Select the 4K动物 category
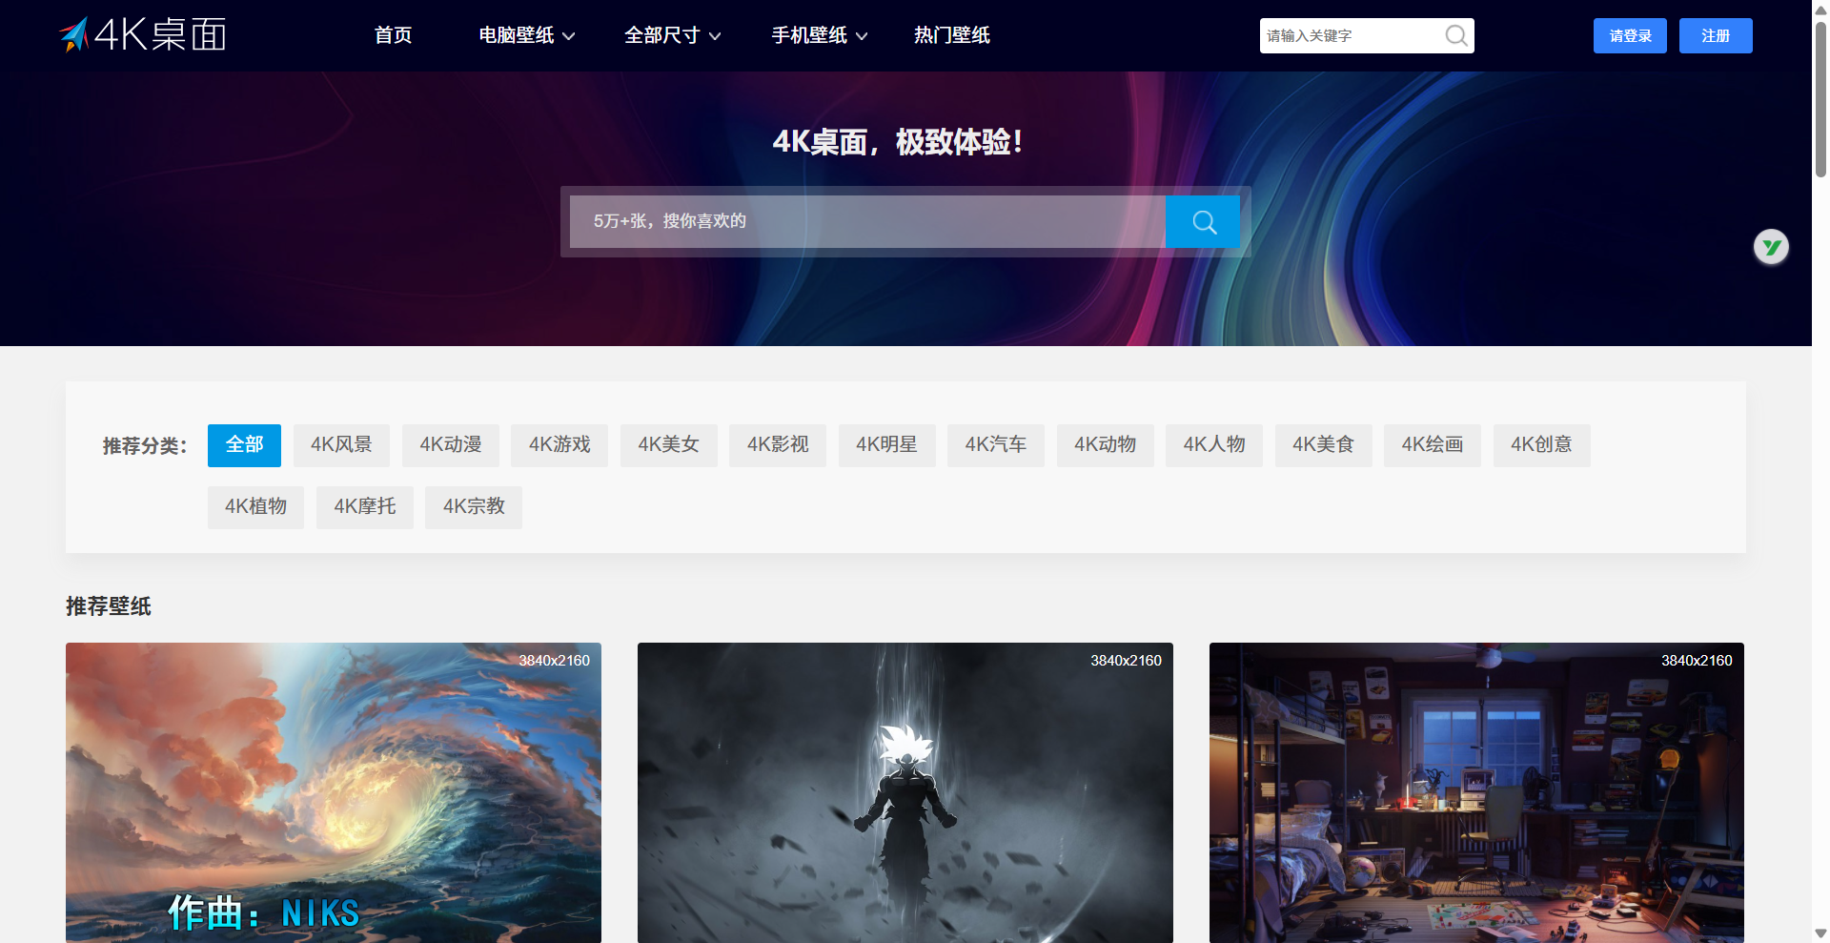 pos(1105,445)
